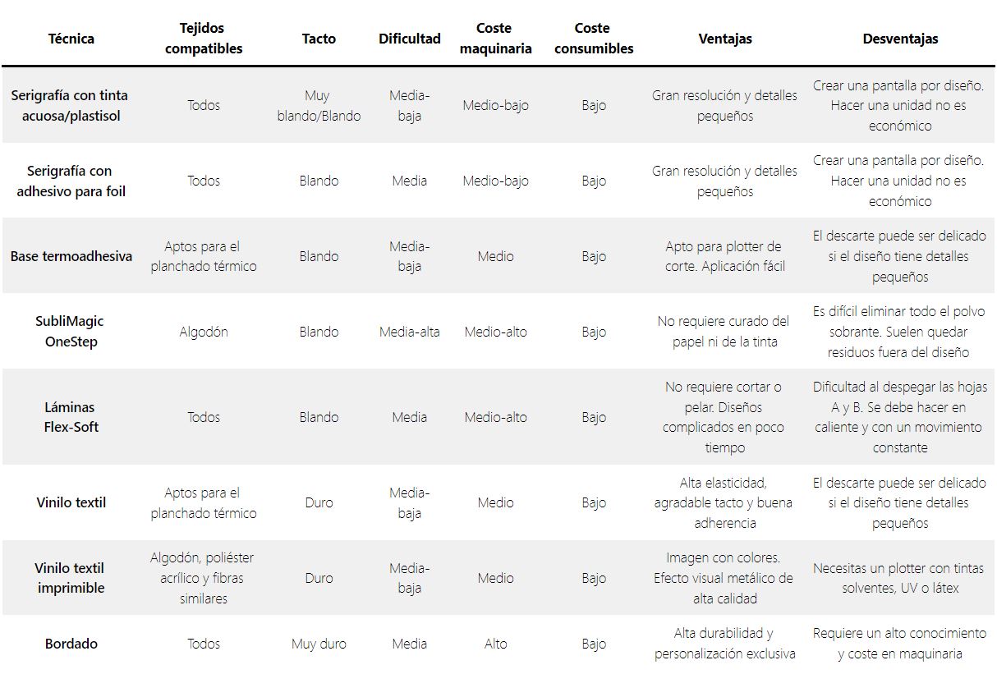Select the Alto machinery cost cell
997x674 pixels.
point(495,644)
